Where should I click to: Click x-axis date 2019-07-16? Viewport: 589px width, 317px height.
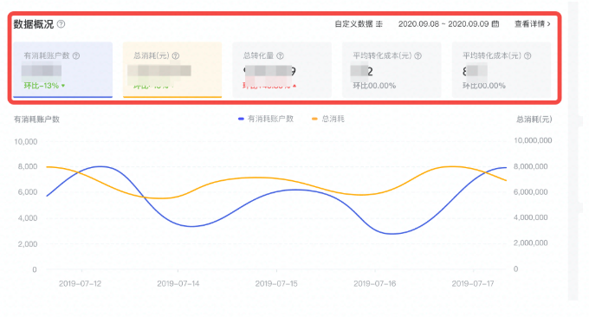[374, 284]
